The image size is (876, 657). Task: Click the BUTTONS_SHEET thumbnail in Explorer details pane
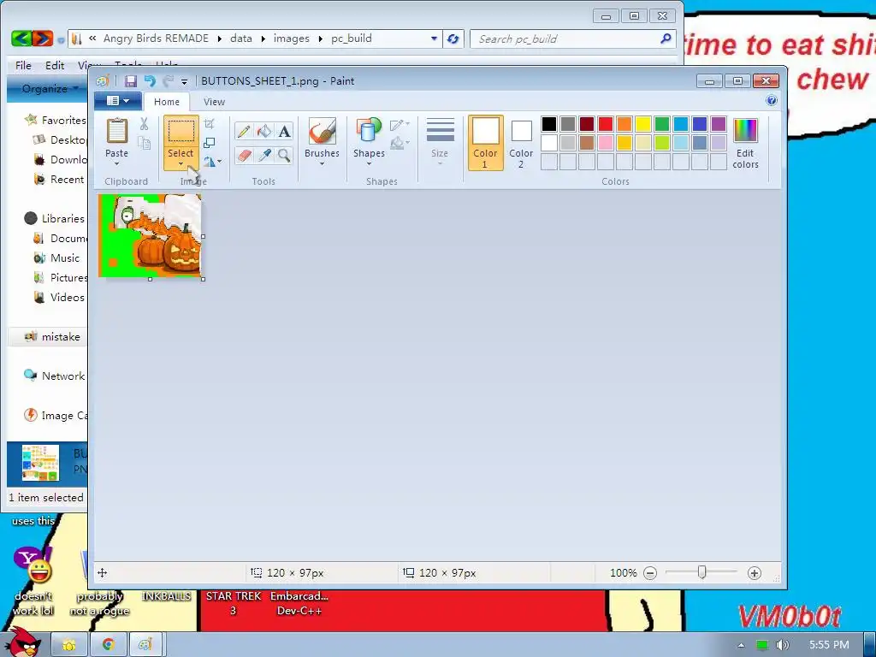(x=40, y=463)
